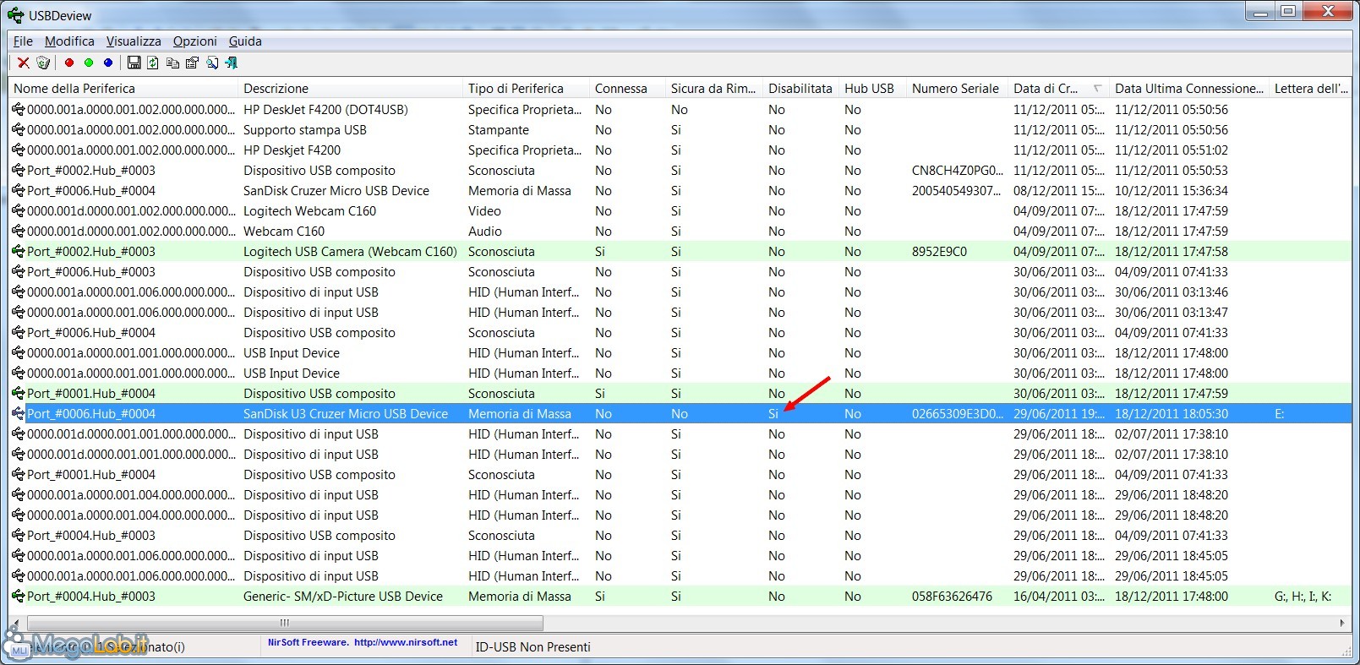Click the red dot disable device icon
Screen dimensions: 1360x665
click(x=69, y=63)
